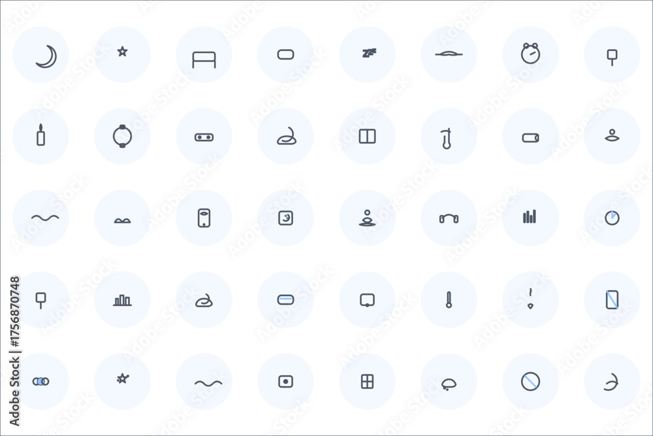Select the alarm clock icon
Image resolution: width=653 pixels, height=436 pixels.
(530, 54)
